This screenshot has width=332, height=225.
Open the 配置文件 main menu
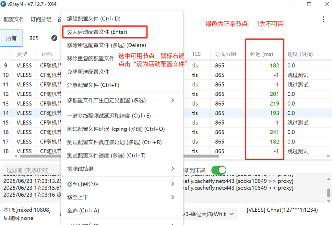coord(14,19)
